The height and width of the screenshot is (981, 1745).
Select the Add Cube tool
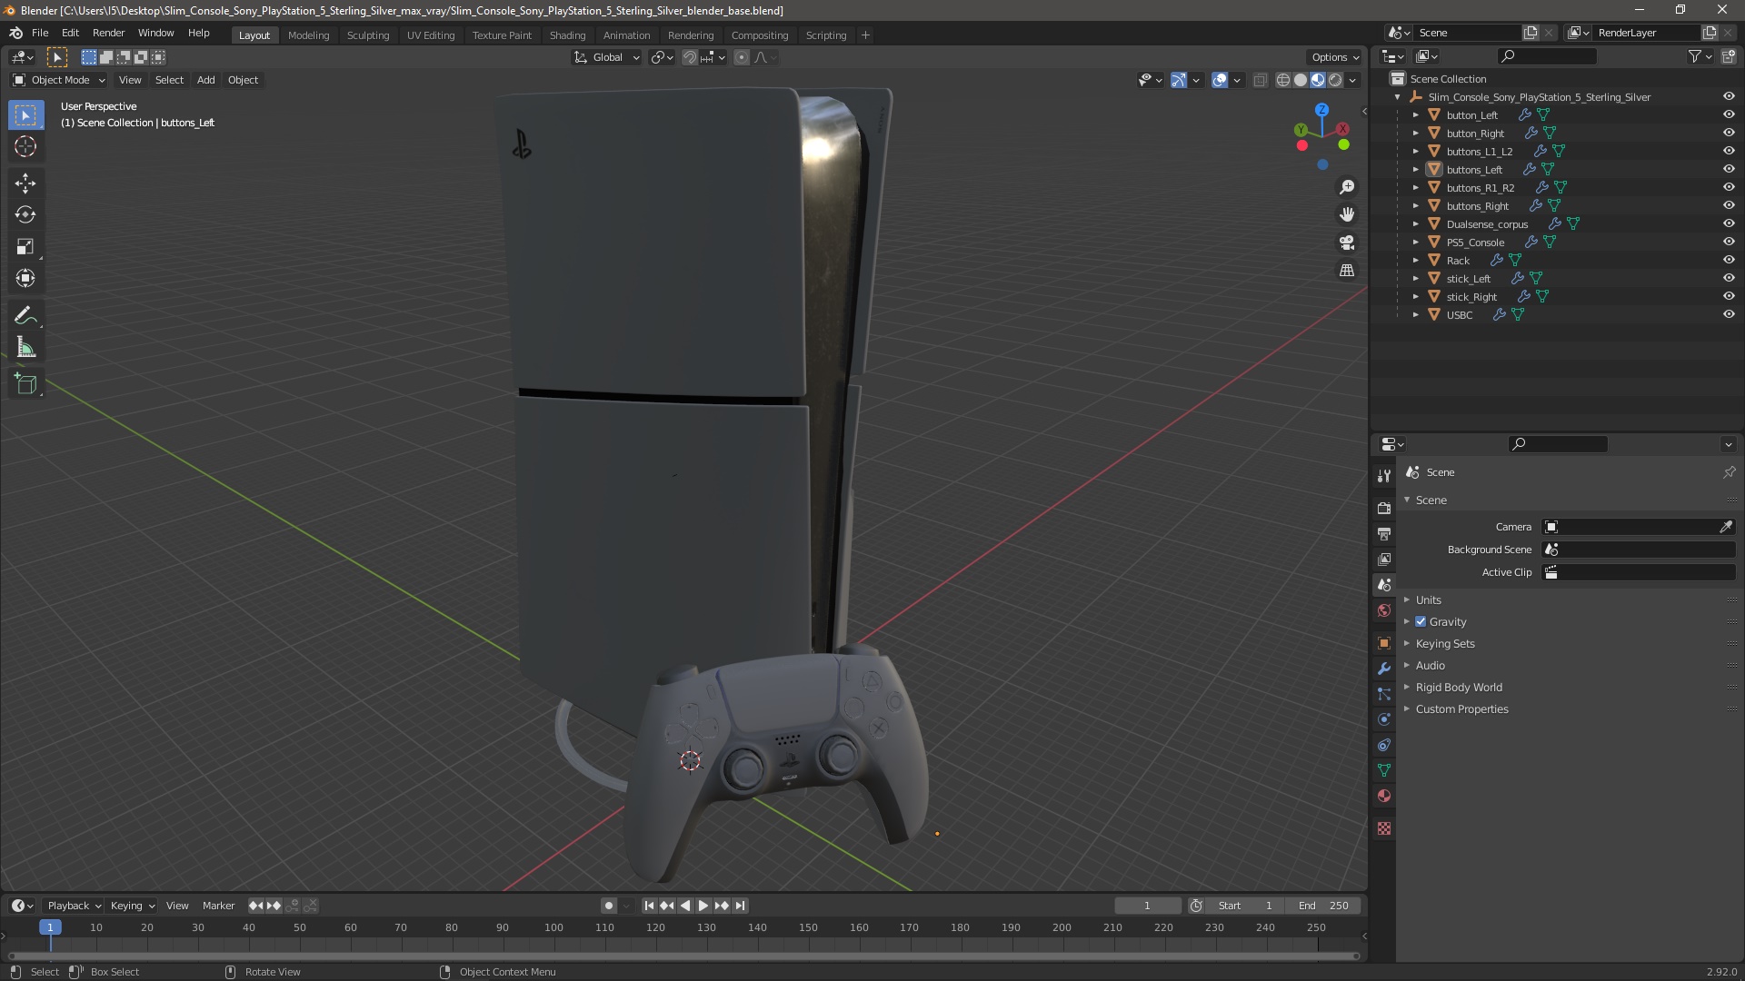coord(25,384)
